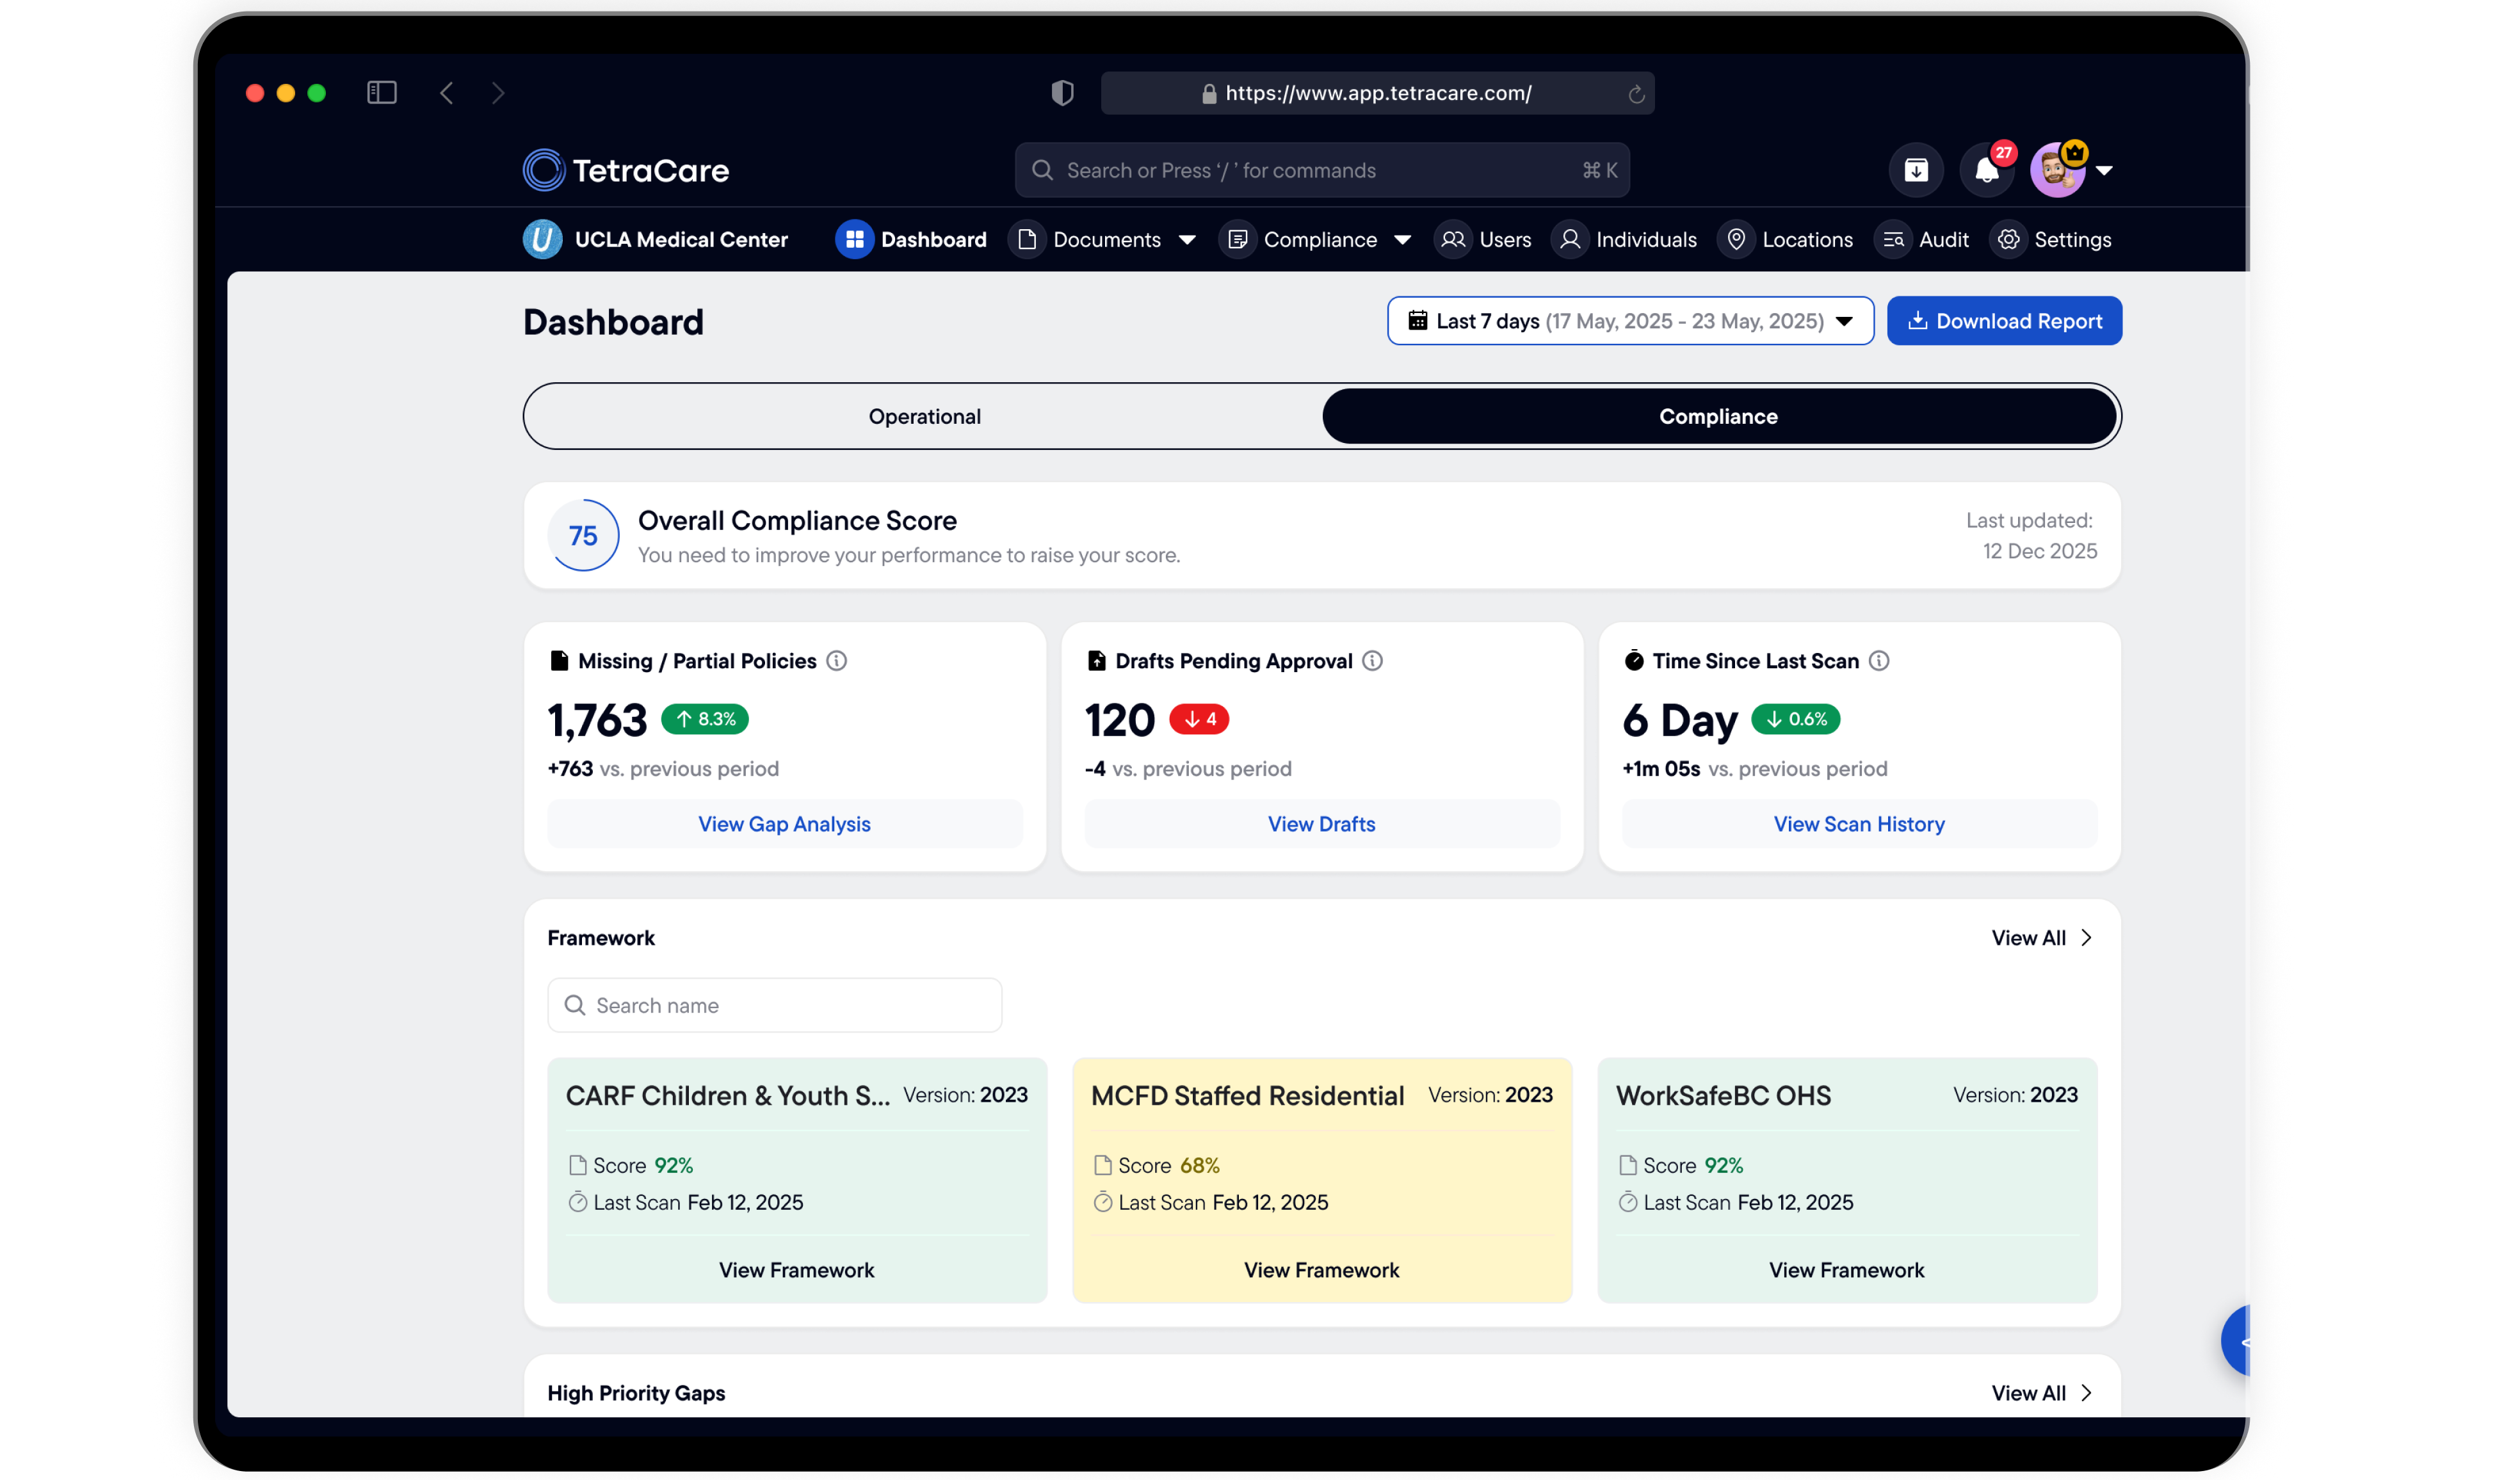Open the notifications bell

pyautogui.click(x=1986, y=170)
